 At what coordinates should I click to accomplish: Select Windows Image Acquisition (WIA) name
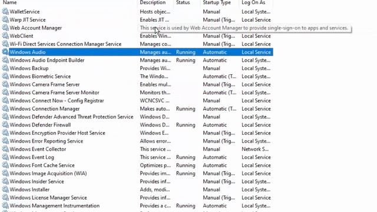[48, 173]
